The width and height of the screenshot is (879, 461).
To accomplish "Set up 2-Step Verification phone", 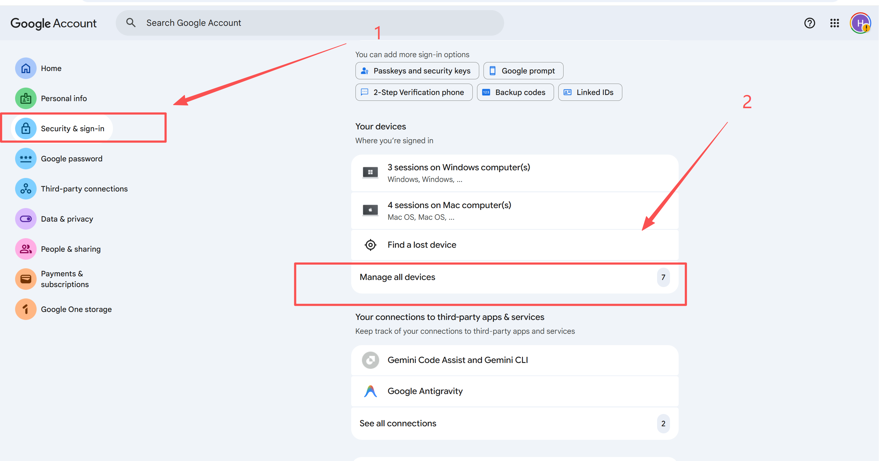I will 414,92.
